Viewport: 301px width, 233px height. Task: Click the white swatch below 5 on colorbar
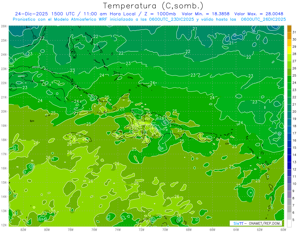coord(289,223)
